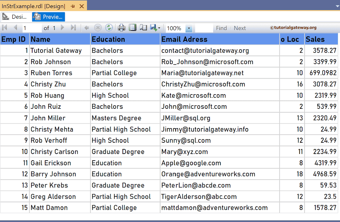Switch to Print Layout view

[x=132, y=28]
